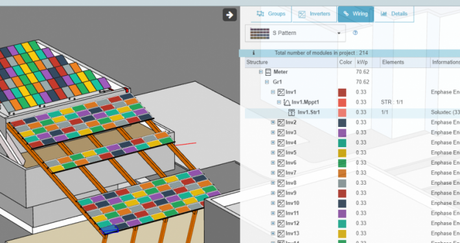The height and width of the screenshot is (243, 460).
Task: Expand the Inv2 tree node
Action: (273, 122)
